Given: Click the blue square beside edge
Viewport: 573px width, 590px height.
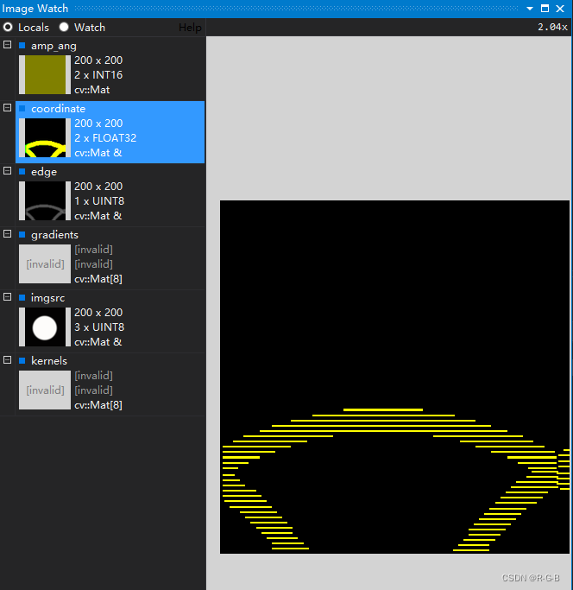Looking at the screenshot, I should [x=22, y=172].
